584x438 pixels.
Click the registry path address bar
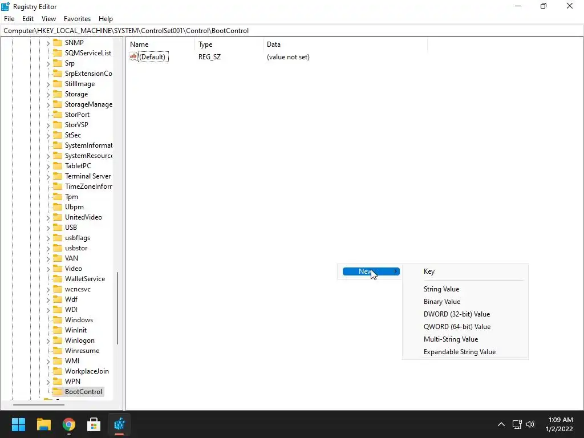291,31
